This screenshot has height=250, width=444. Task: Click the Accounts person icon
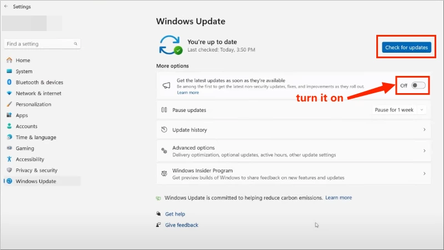[9, 126]
